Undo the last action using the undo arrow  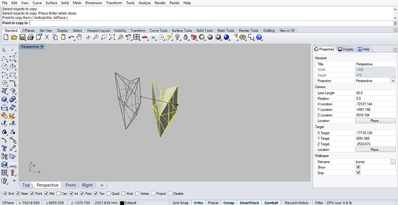pos(71,37)
